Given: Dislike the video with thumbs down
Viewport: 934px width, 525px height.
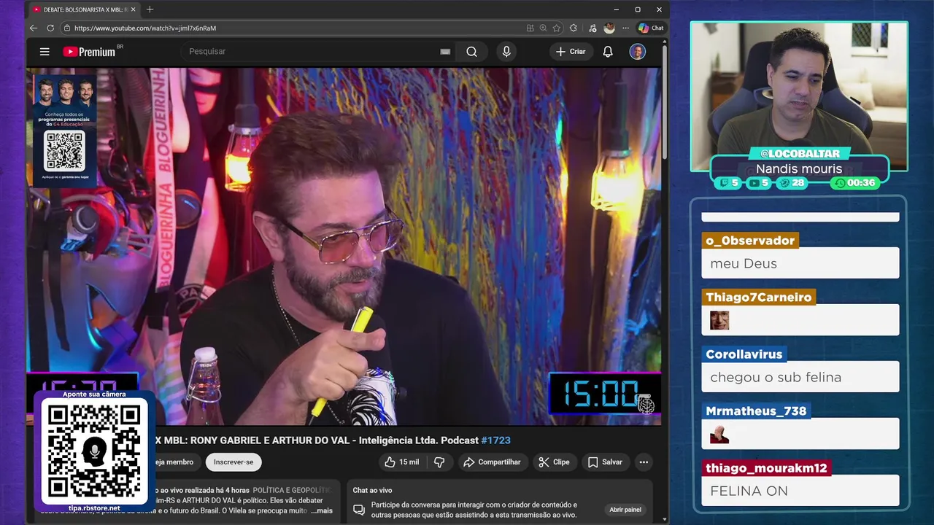Looking at the screenshot, I should [x=439, y=462].
